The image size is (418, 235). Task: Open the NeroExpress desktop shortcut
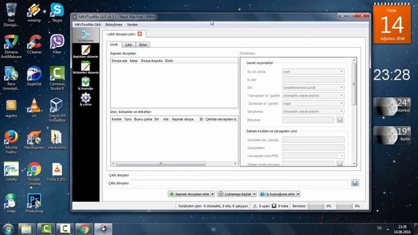pos(34,140)
